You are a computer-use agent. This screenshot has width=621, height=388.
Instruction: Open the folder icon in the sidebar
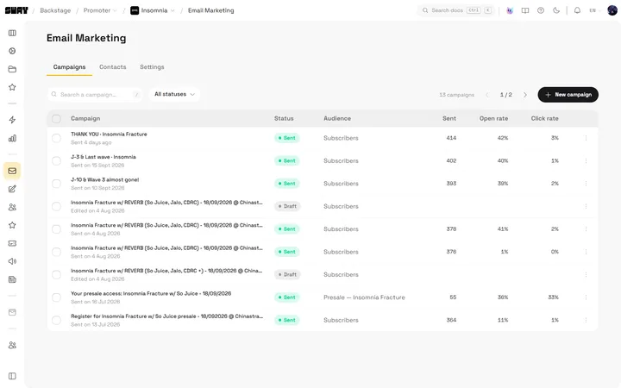pyautogui.click(x=12, y=69)
